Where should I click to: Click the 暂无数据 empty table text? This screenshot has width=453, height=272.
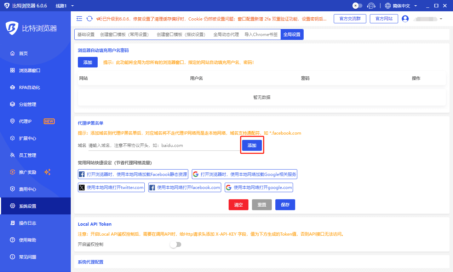(262, 97)
